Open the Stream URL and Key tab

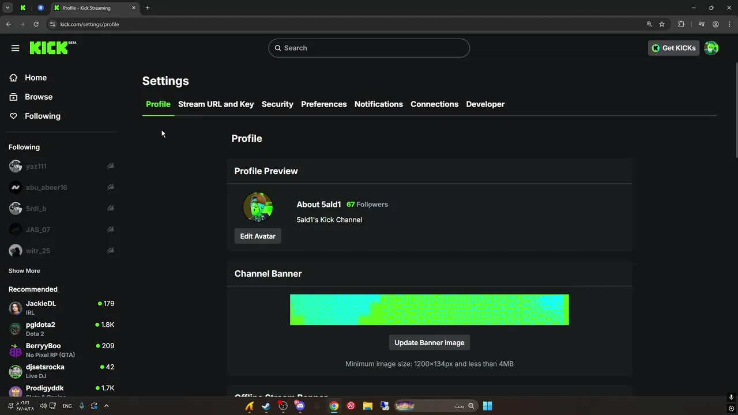(x=216, y=104)
